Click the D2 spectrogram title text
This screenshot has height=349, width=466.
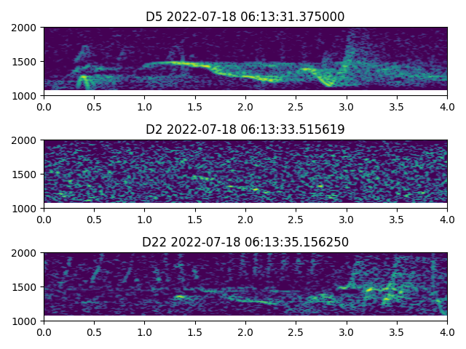point(245,129)
